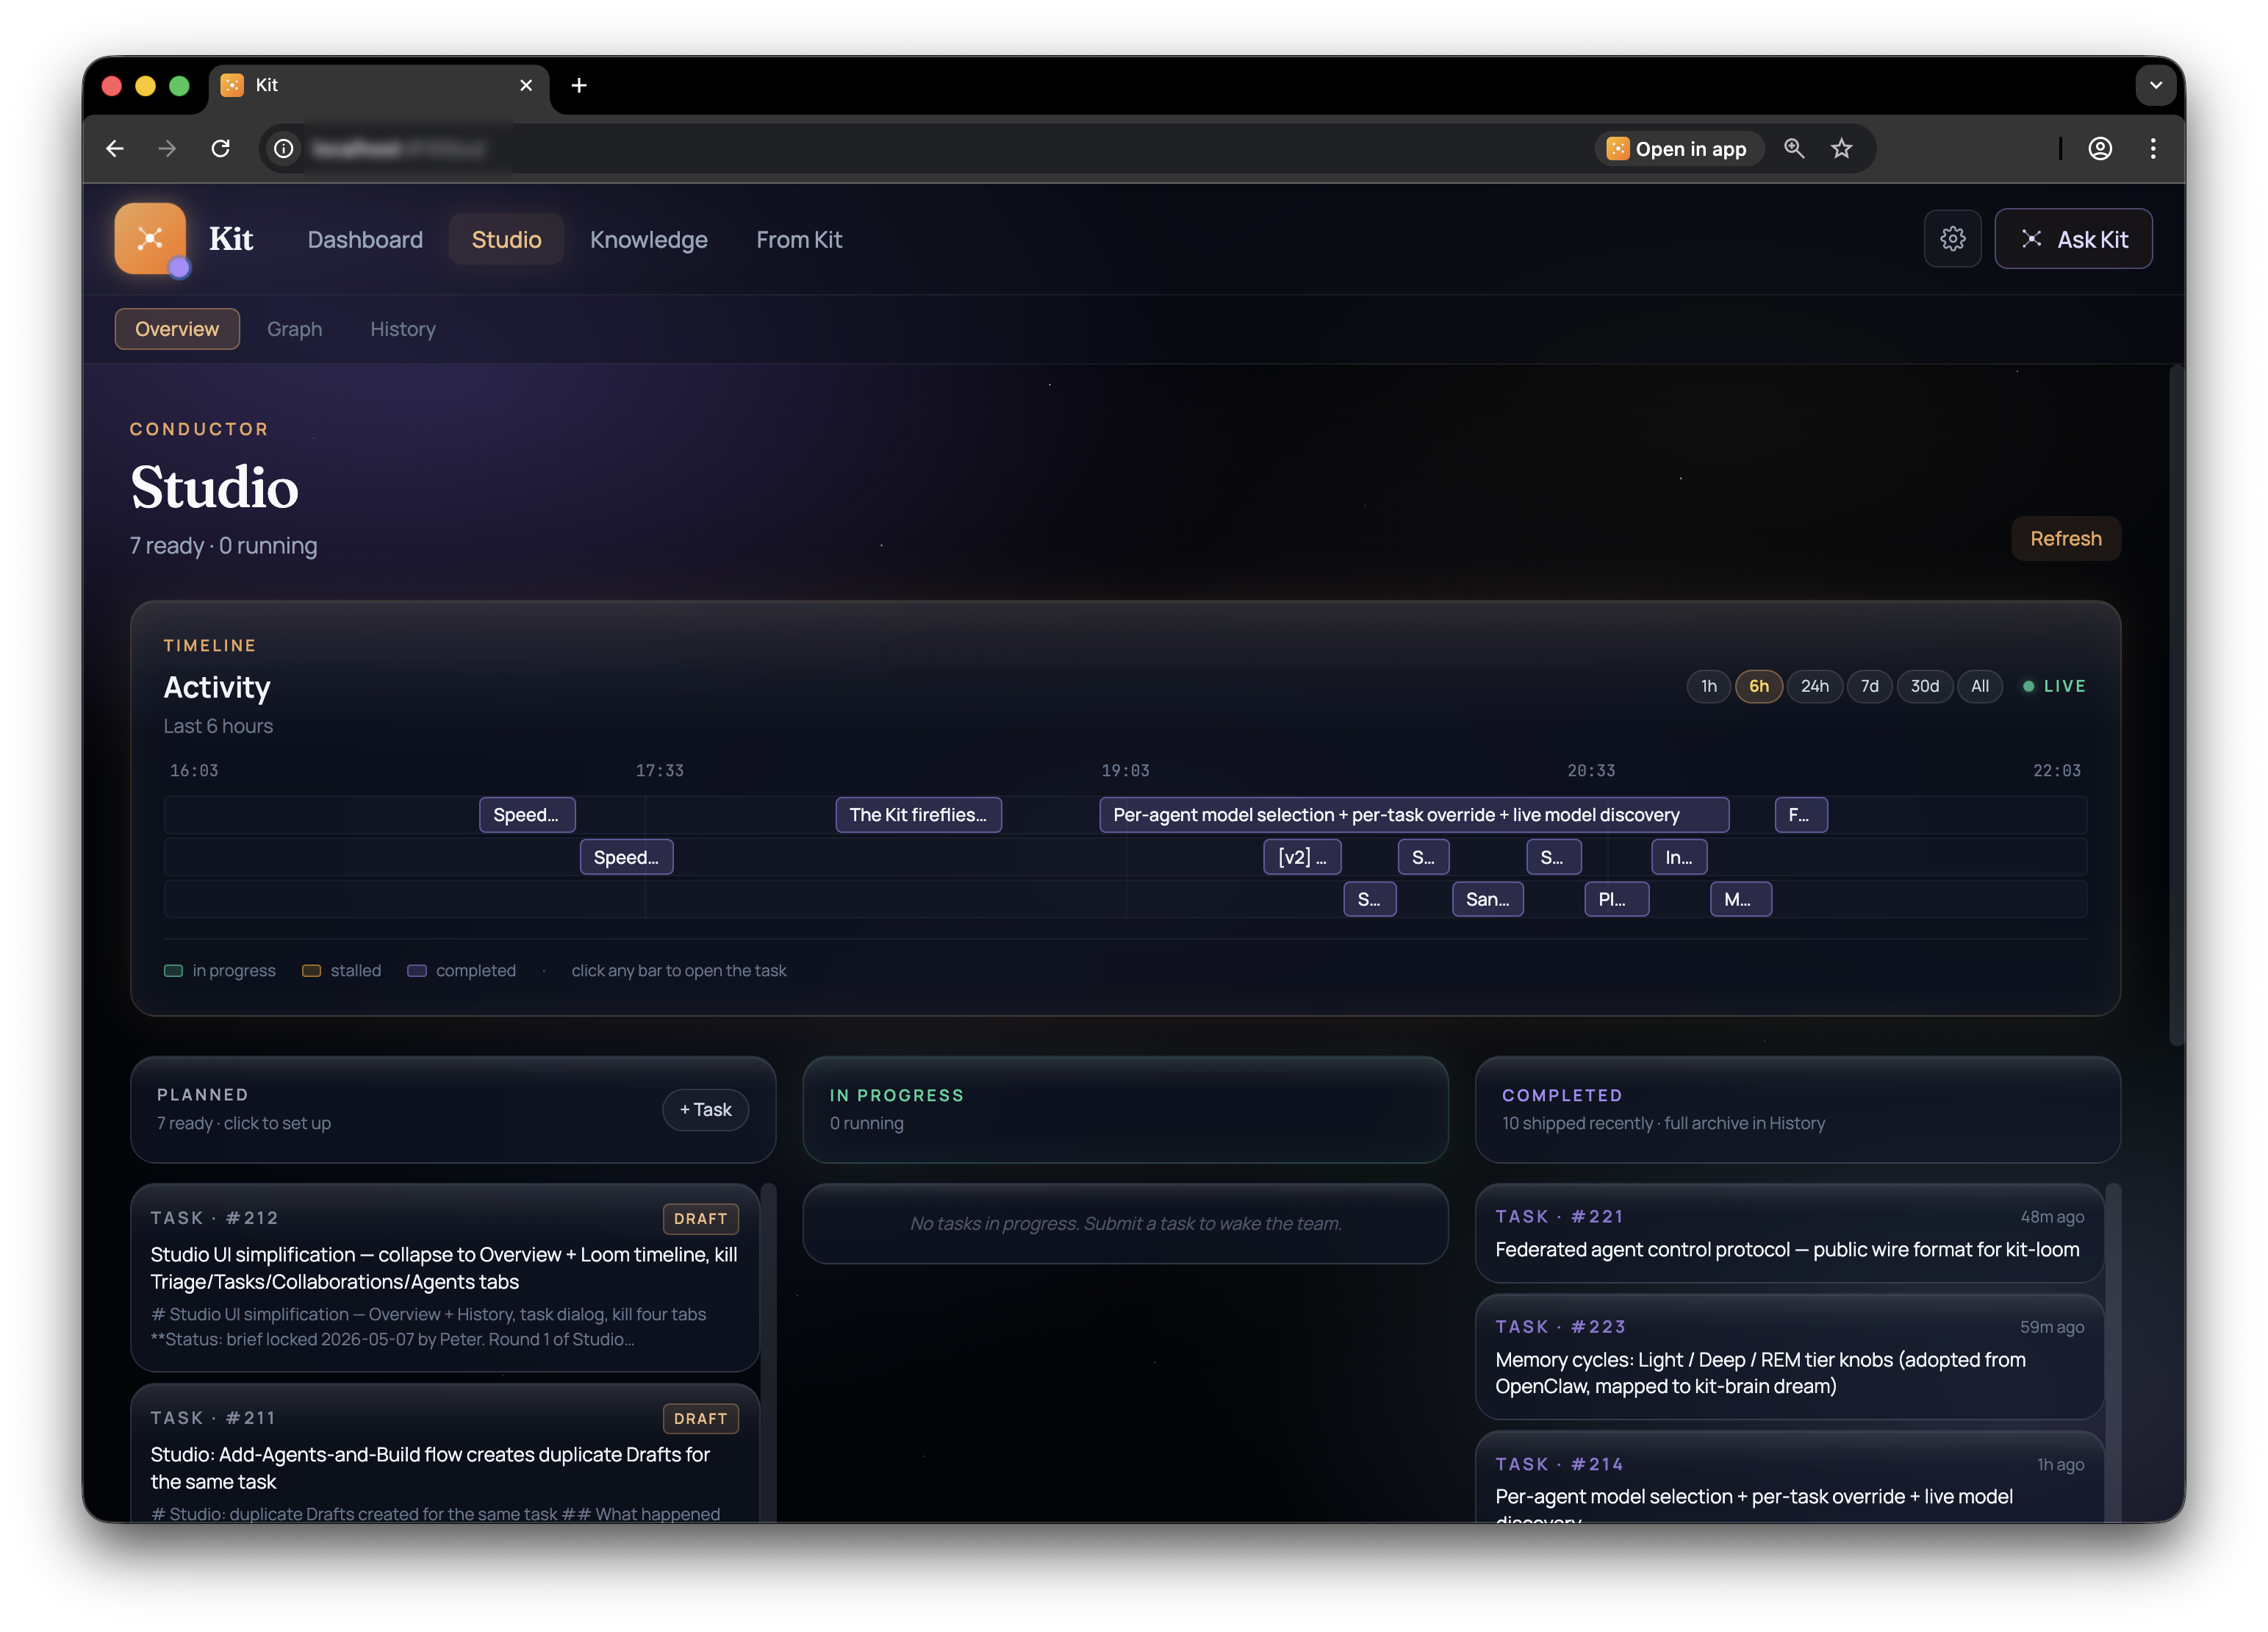Image resolution: width=2268 pixels, height=1632 pixels.
Task: Set timeline range to 24h
Action: tap(1814, 686)
